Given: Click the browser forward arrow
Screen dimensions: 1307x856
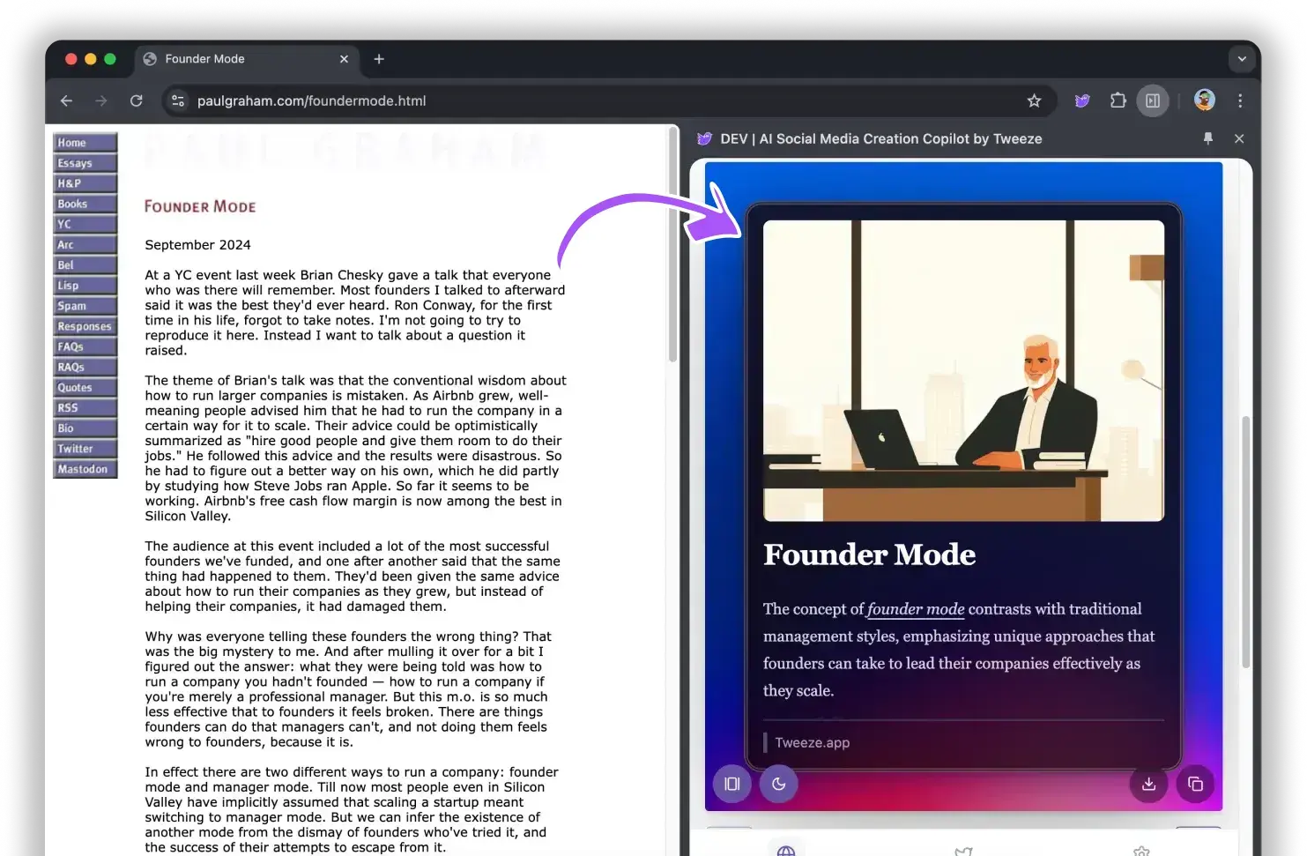Looking at the screenshot, I should coord(101,100).
